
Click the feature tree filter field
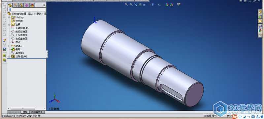[27, 10]
